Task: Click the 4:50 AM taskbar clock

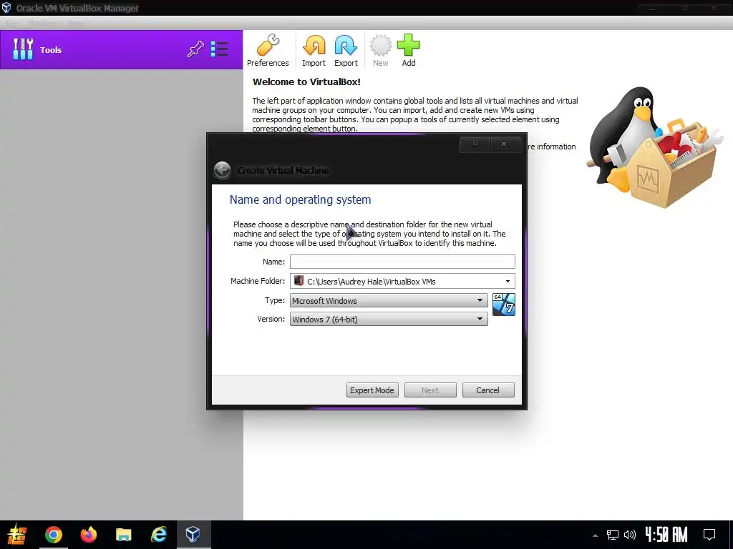Action: [x=666, y=535]
